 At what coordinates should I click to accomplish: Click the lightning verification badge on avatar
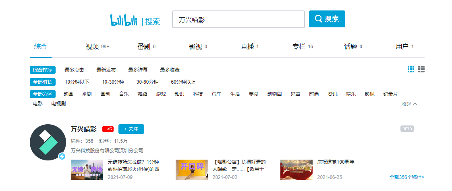62,156
